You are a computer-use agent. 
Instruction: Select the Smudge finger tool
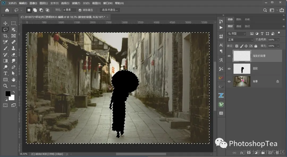tap(13, 61)
